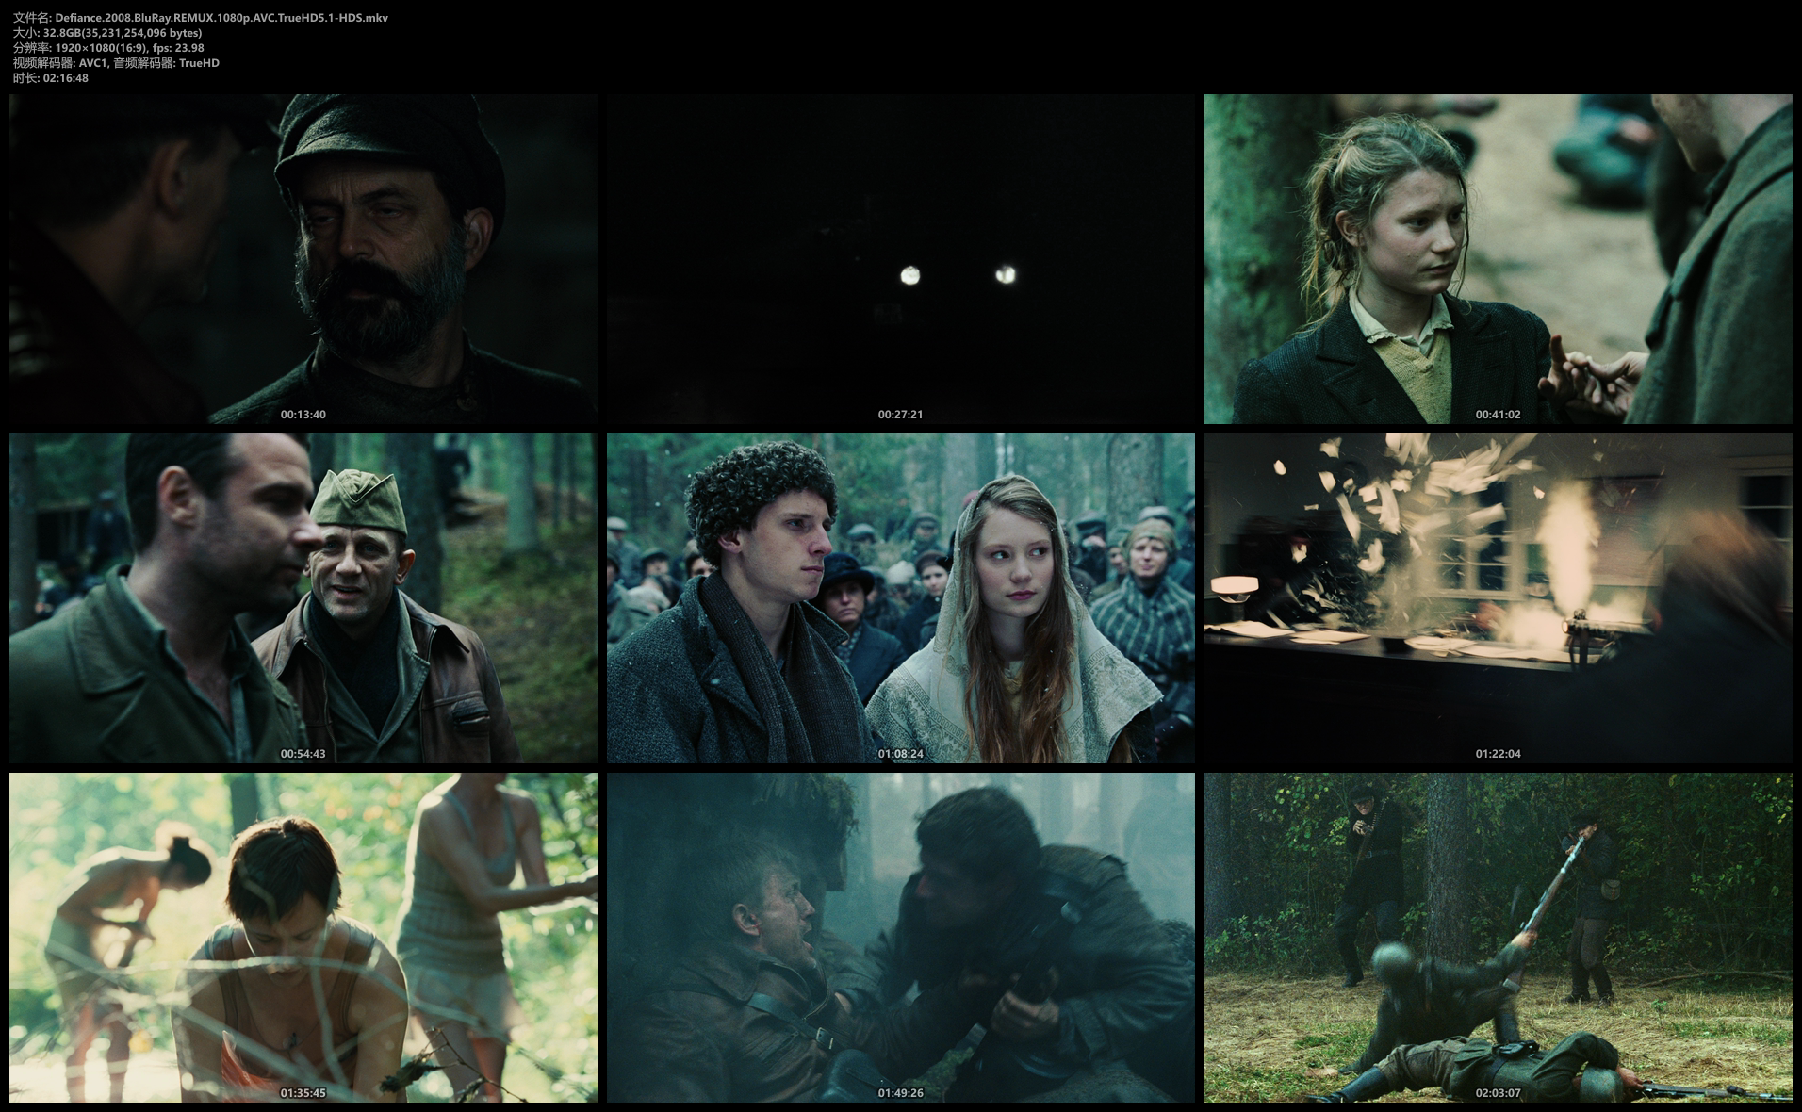1802x1112 pixels.
Task: Select the 32.8GB file size line
Action: [x=107, y=33]
